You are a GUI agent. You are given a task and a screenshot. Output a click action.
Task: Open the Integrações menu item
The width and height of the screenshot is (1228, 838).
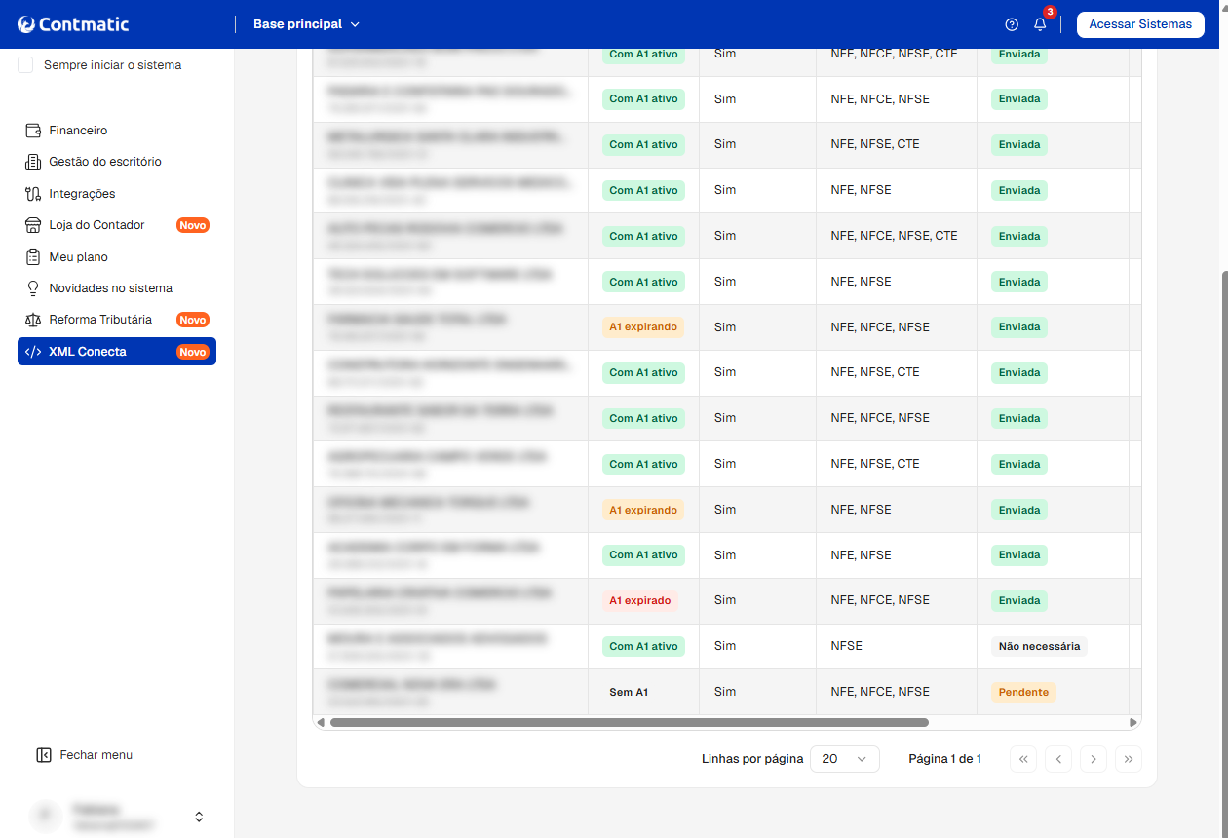tap(117, 194)
